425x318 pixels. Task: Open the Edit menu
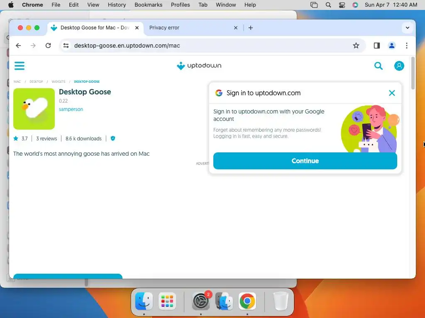click(73, 5)
